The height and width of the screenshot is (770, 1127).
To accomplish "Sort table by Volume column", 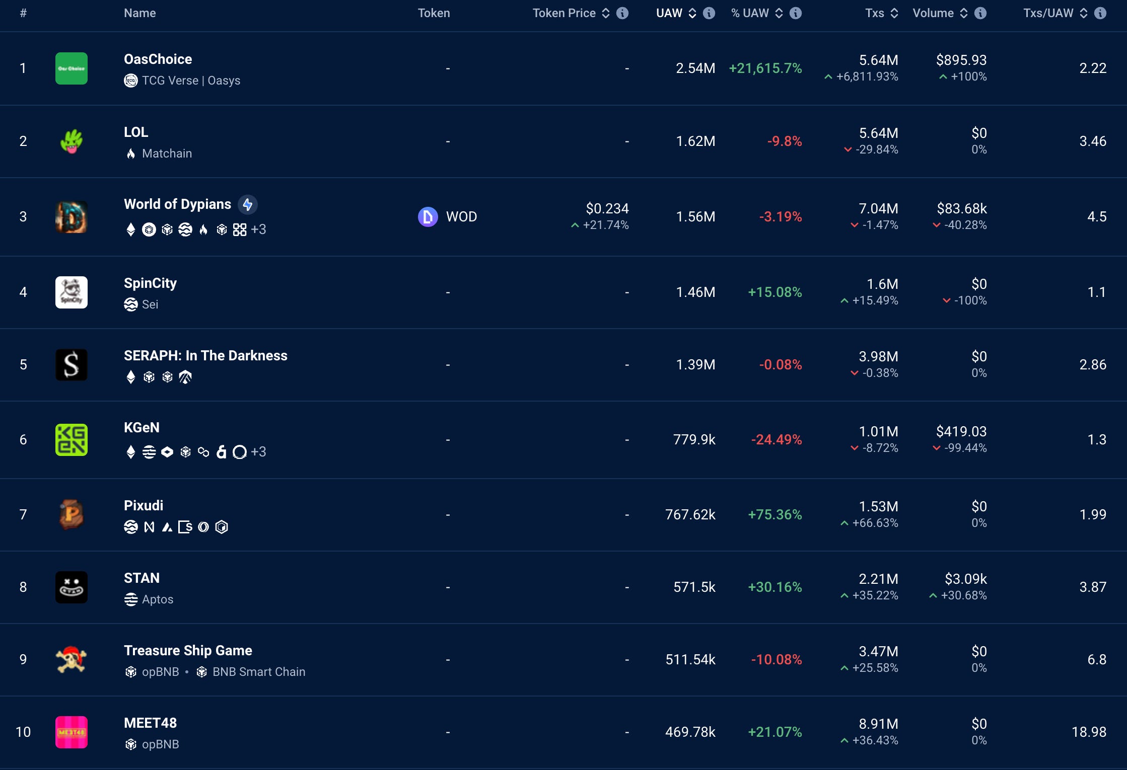I will [964, 13].
